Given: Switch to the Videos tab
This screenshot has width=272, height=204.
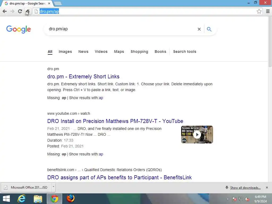Looking at the screenshot, I should [101, 52].
